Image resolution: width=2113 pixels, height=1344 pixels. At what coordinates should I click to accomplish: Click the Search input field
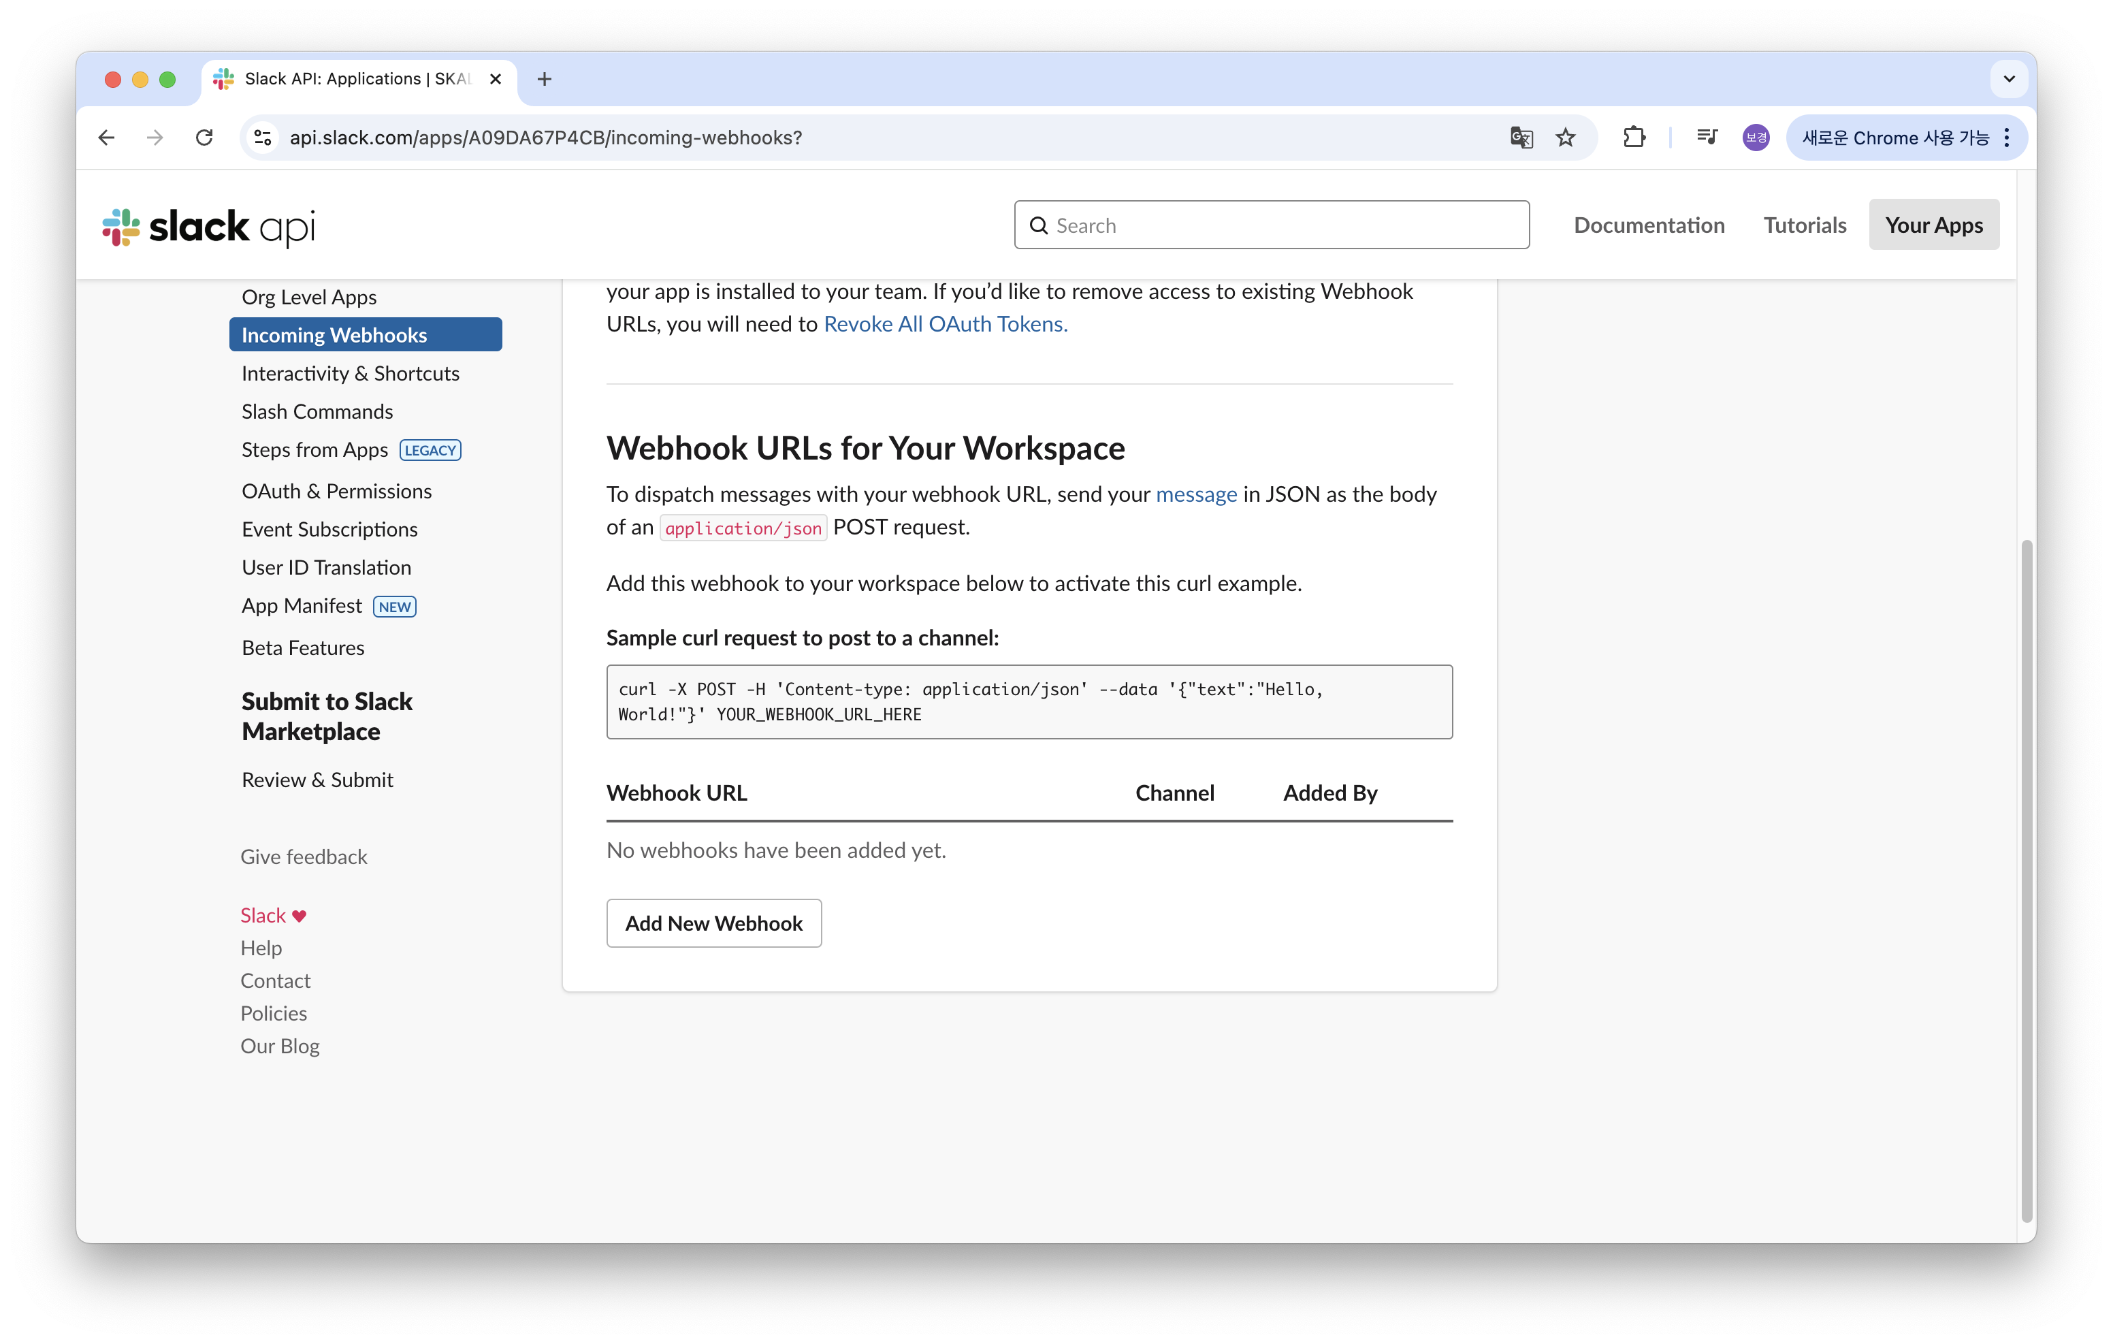pyautogui.click(x=1272, y=225)
